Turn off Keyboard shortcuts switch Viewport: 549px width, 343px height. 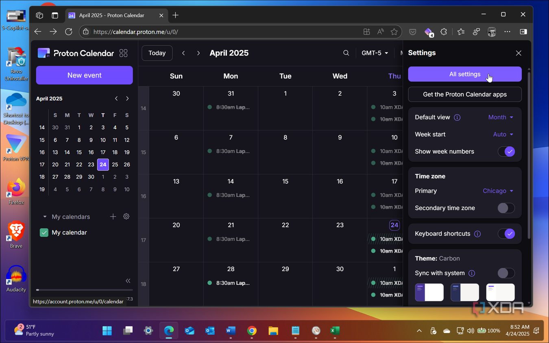[506, 234]
